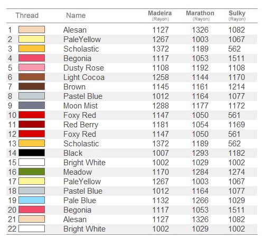Select the Bright White name in row 22
The width and height of the screenshot is (264, 240).
click(84, 229)
